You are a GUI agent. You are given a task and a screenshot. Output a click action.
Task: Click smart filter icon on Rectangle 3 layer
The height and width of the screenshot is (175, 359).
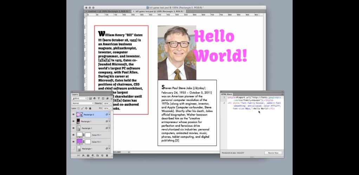[107, 114]
